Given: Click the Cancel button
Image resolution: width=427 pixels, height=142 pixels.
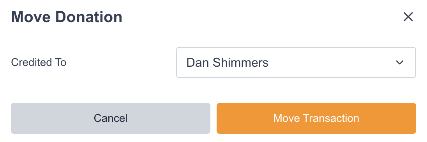Looking at the screenshot, I should 111,118.
